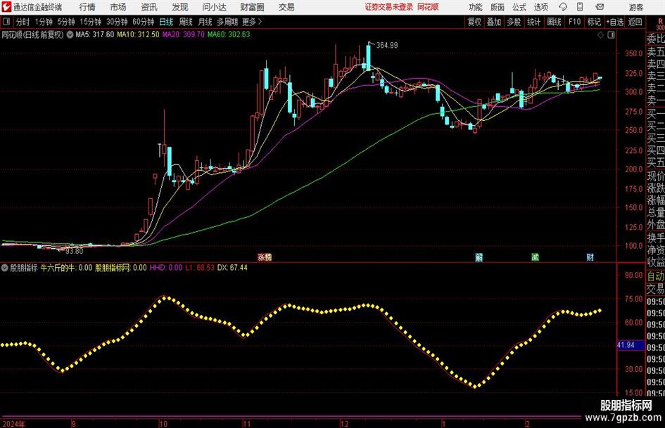Open the 发现 menu
The width and height of the screenshot is (665, 428).
point(180,7)
